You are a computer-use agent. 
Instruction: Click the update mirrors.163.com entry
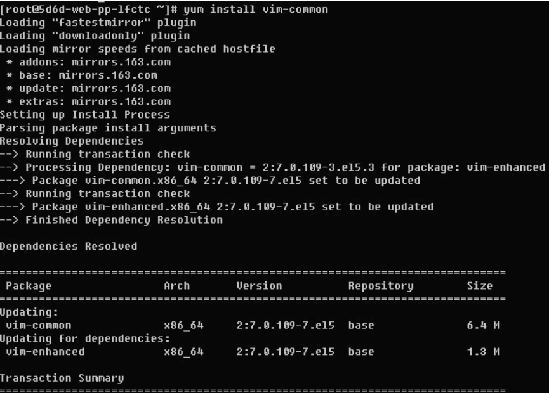(89, 89)
